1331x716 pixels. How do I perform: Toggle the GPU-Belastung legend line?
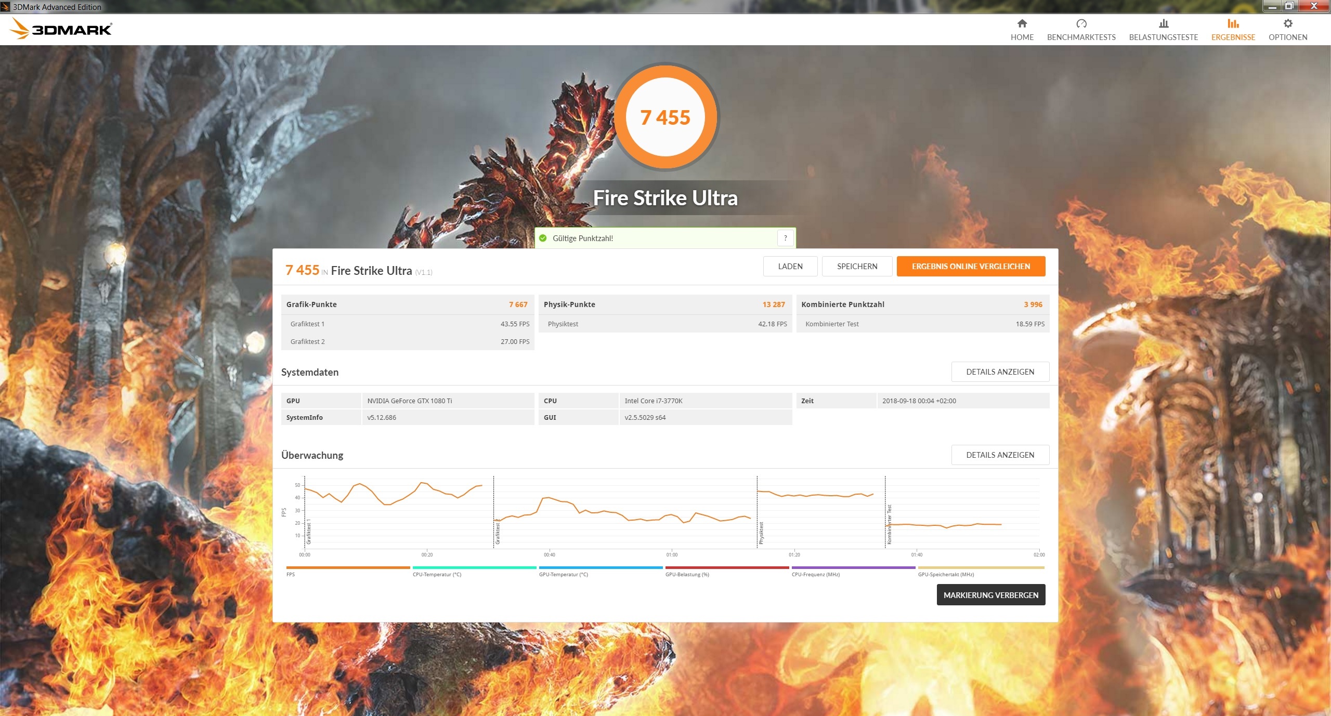pos(727,567)
